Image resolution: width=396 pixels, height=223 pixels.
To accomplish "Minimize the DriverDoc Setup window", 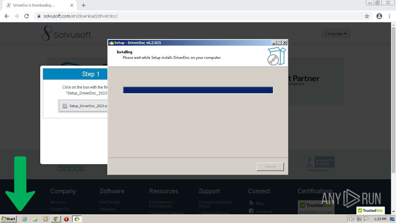I will pos(273,43).
